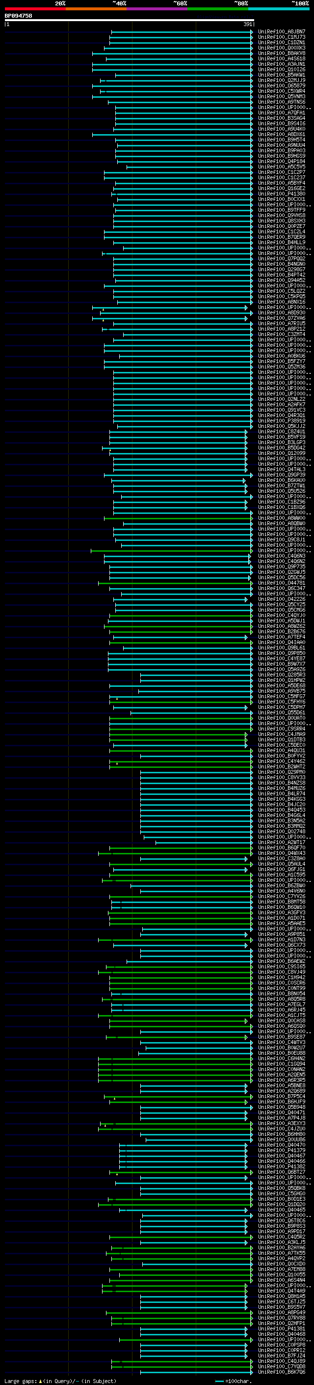Select the UniRef100_A9TNS6 label
Image resolution: width=314 pixels, height=1385 pixels.
tap(282, 102)
